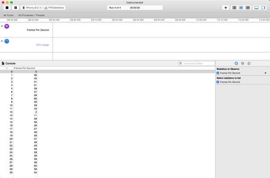Show the Extended Detail info tab
Viewport: 270px width, 178px height.
click(249, 64)
